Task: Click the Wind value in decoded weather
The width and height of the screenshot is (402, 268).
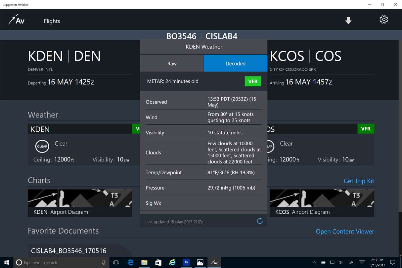Action: click(x=231, y=117)
